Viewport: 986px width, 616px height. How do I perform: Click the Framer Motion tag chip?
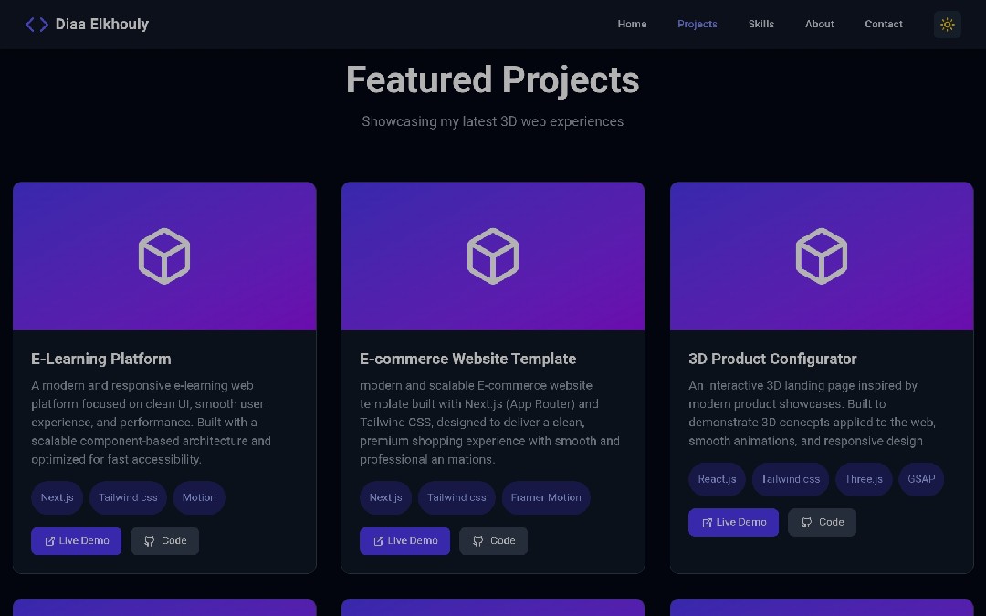[x=546, y=498]
